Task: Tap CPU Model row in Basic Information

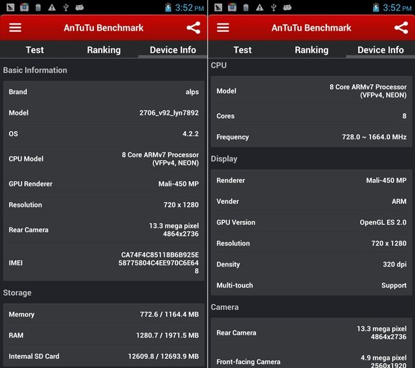Action: click(103, 159)
